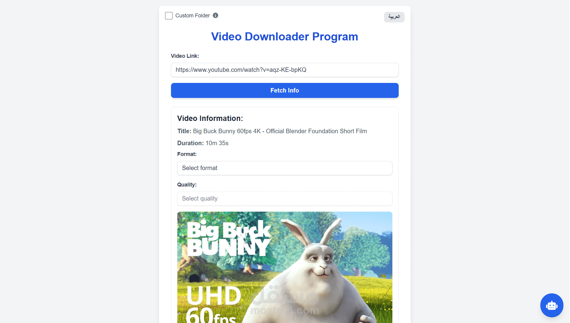Click the Video Downloader Program heading
Viewport: 570px width, 323px height.
click(285, 37)
